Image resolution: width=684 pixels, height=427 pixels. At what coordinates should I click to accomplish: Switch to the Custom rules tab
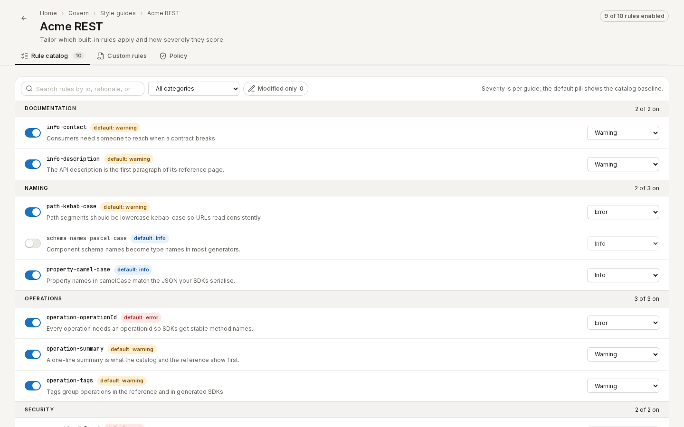point(122,56)
